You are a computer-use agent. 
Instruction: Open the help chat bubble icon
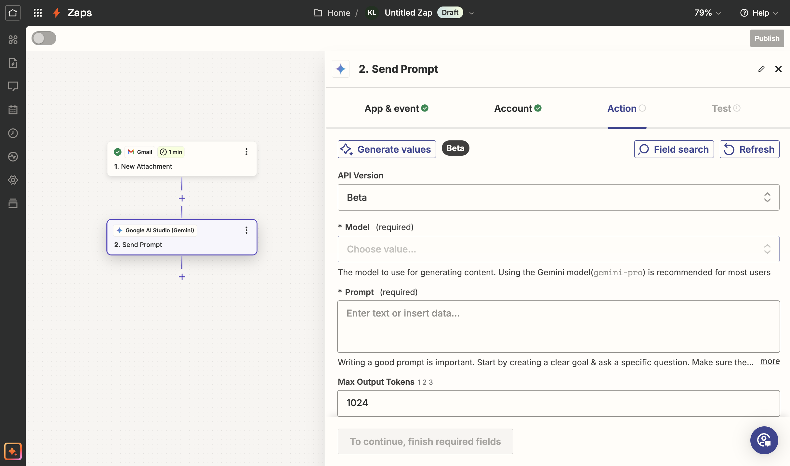(x=764, y=440)
